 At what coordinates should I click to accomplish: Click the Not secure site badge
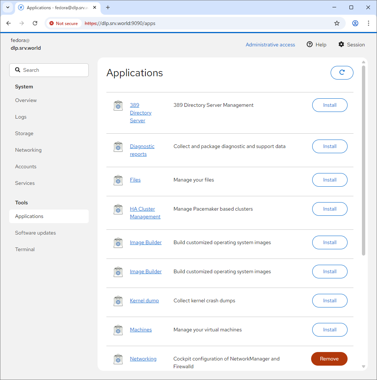coord(64,23)
